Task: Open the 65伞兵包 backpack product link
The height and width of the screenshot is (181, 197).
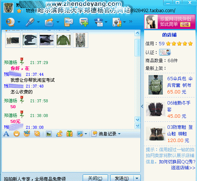Action: [x=180, y=82]
